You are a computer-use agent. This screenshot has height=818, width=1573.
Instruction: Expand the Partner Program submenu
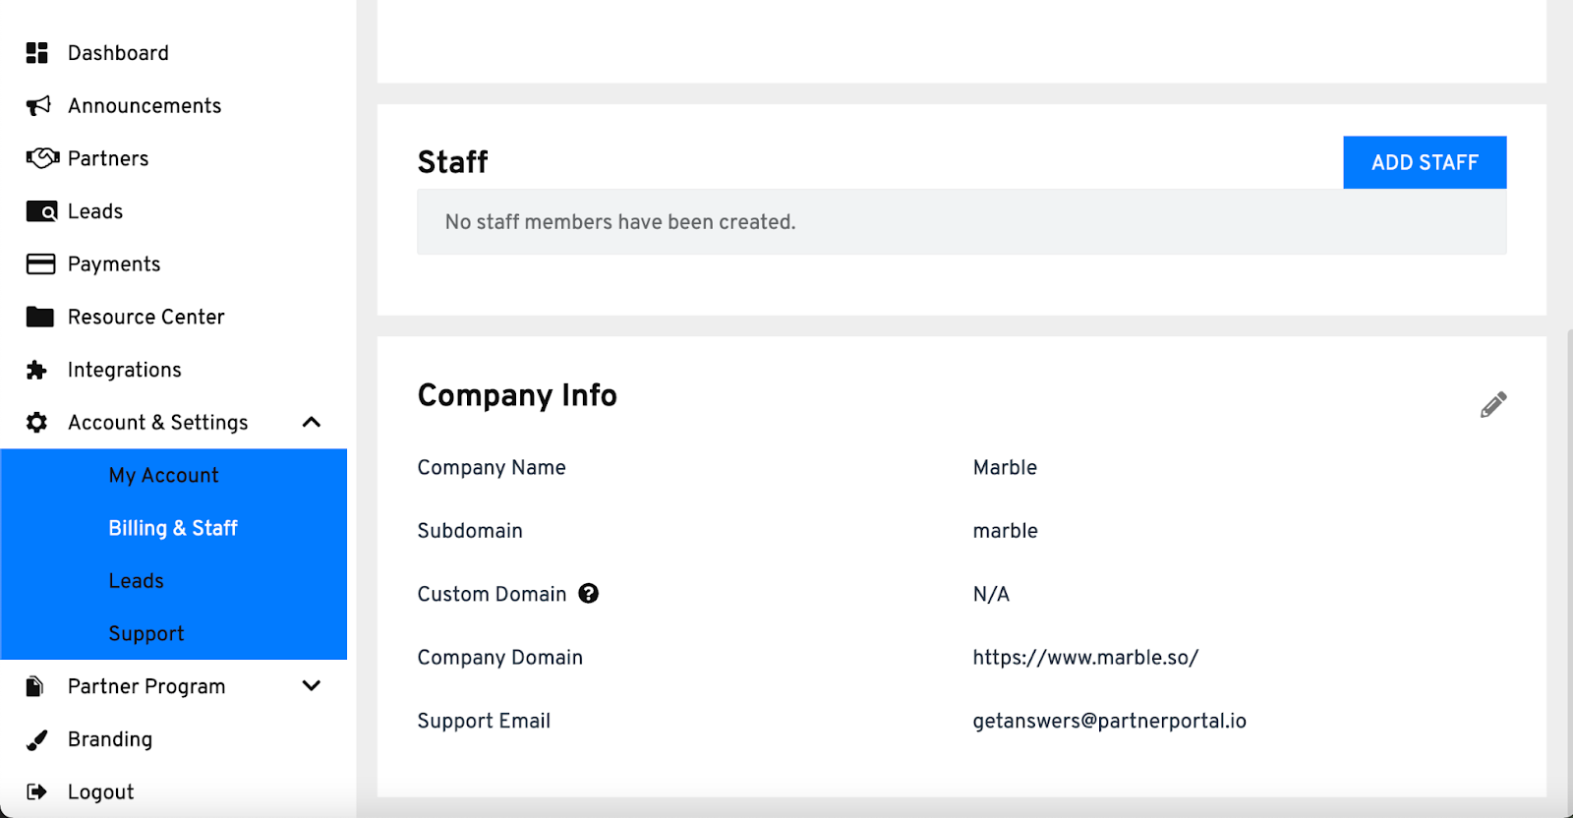coord(312,686)
